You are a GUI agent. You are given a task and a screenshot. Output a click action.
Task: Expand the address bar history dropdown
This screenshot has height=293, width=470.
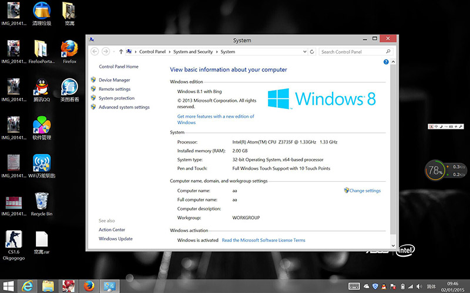304,52
